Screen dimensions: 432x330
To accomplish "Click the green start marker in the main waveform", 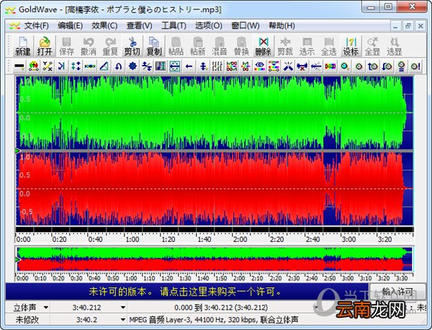I will click(18, 151).
